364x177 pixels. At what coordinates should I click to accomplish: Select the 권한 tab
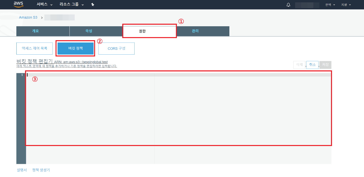click(x=142, y=31)
